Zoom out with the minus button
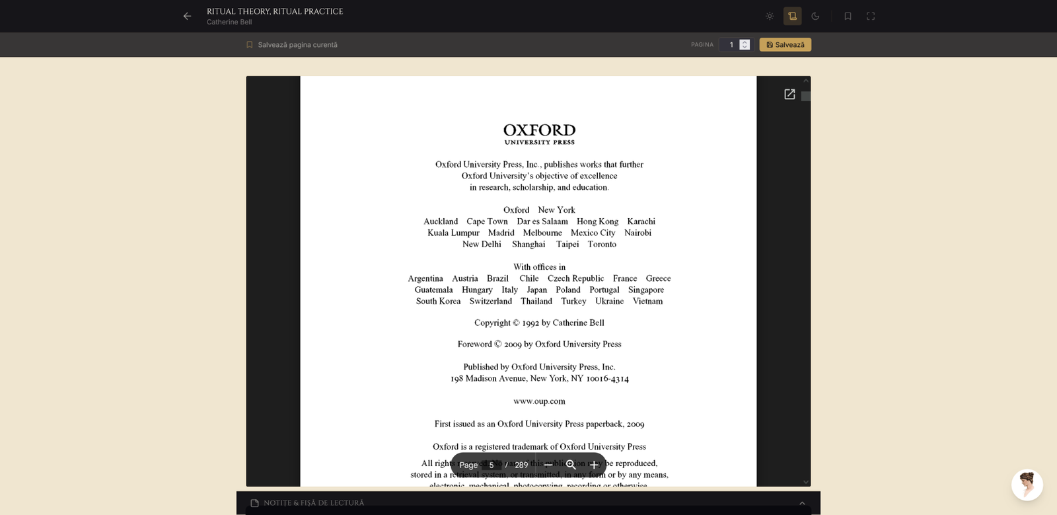Image resolution: width=1057 pixels, height=515 pixels. tap(548, 465)
